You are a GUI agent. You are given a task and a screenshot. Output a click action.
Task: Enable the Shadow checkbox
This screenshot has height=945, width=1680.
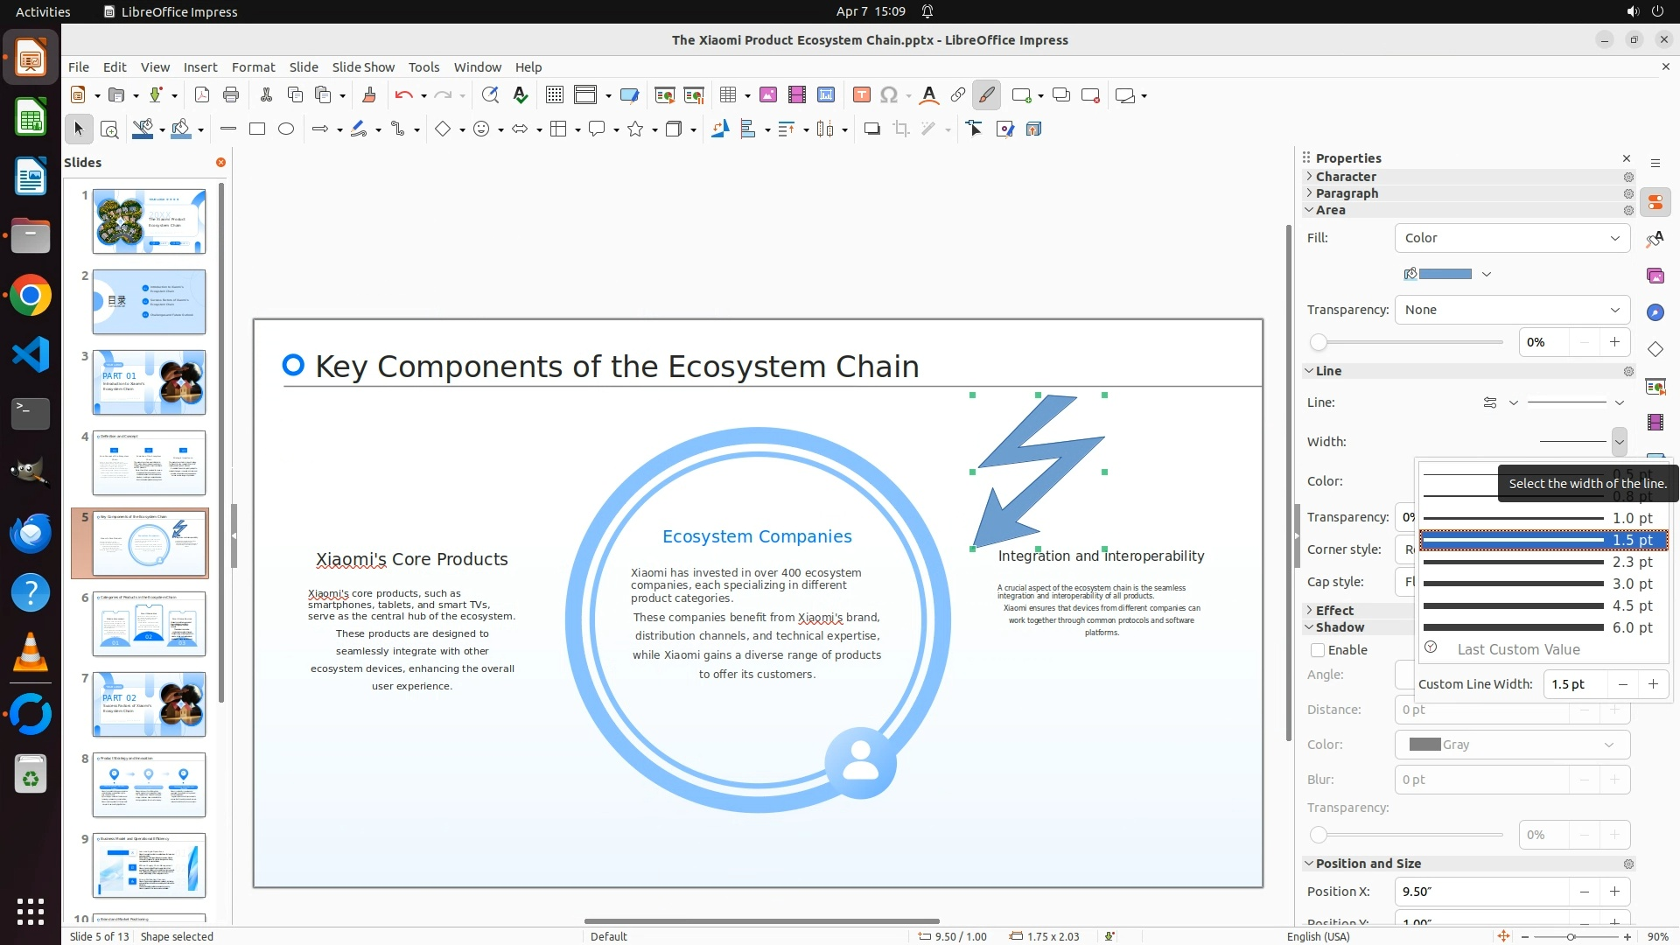pyautogui.click(x=1318, y=650)
